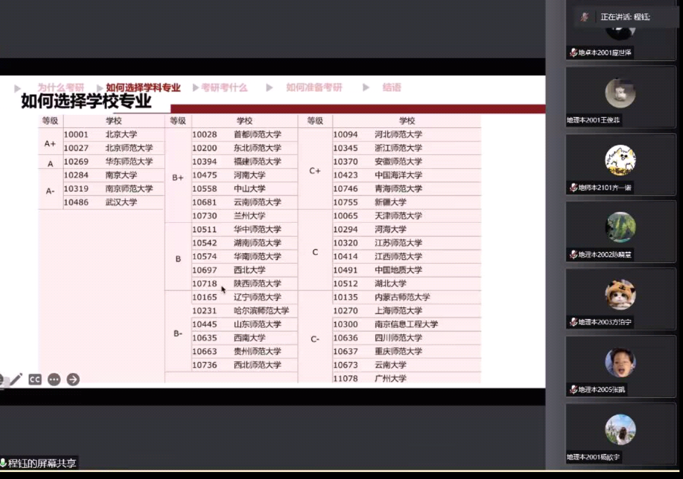Click the muted mic icon beside 庞世泽
The image size is (683, 479).
coord(573,53)
